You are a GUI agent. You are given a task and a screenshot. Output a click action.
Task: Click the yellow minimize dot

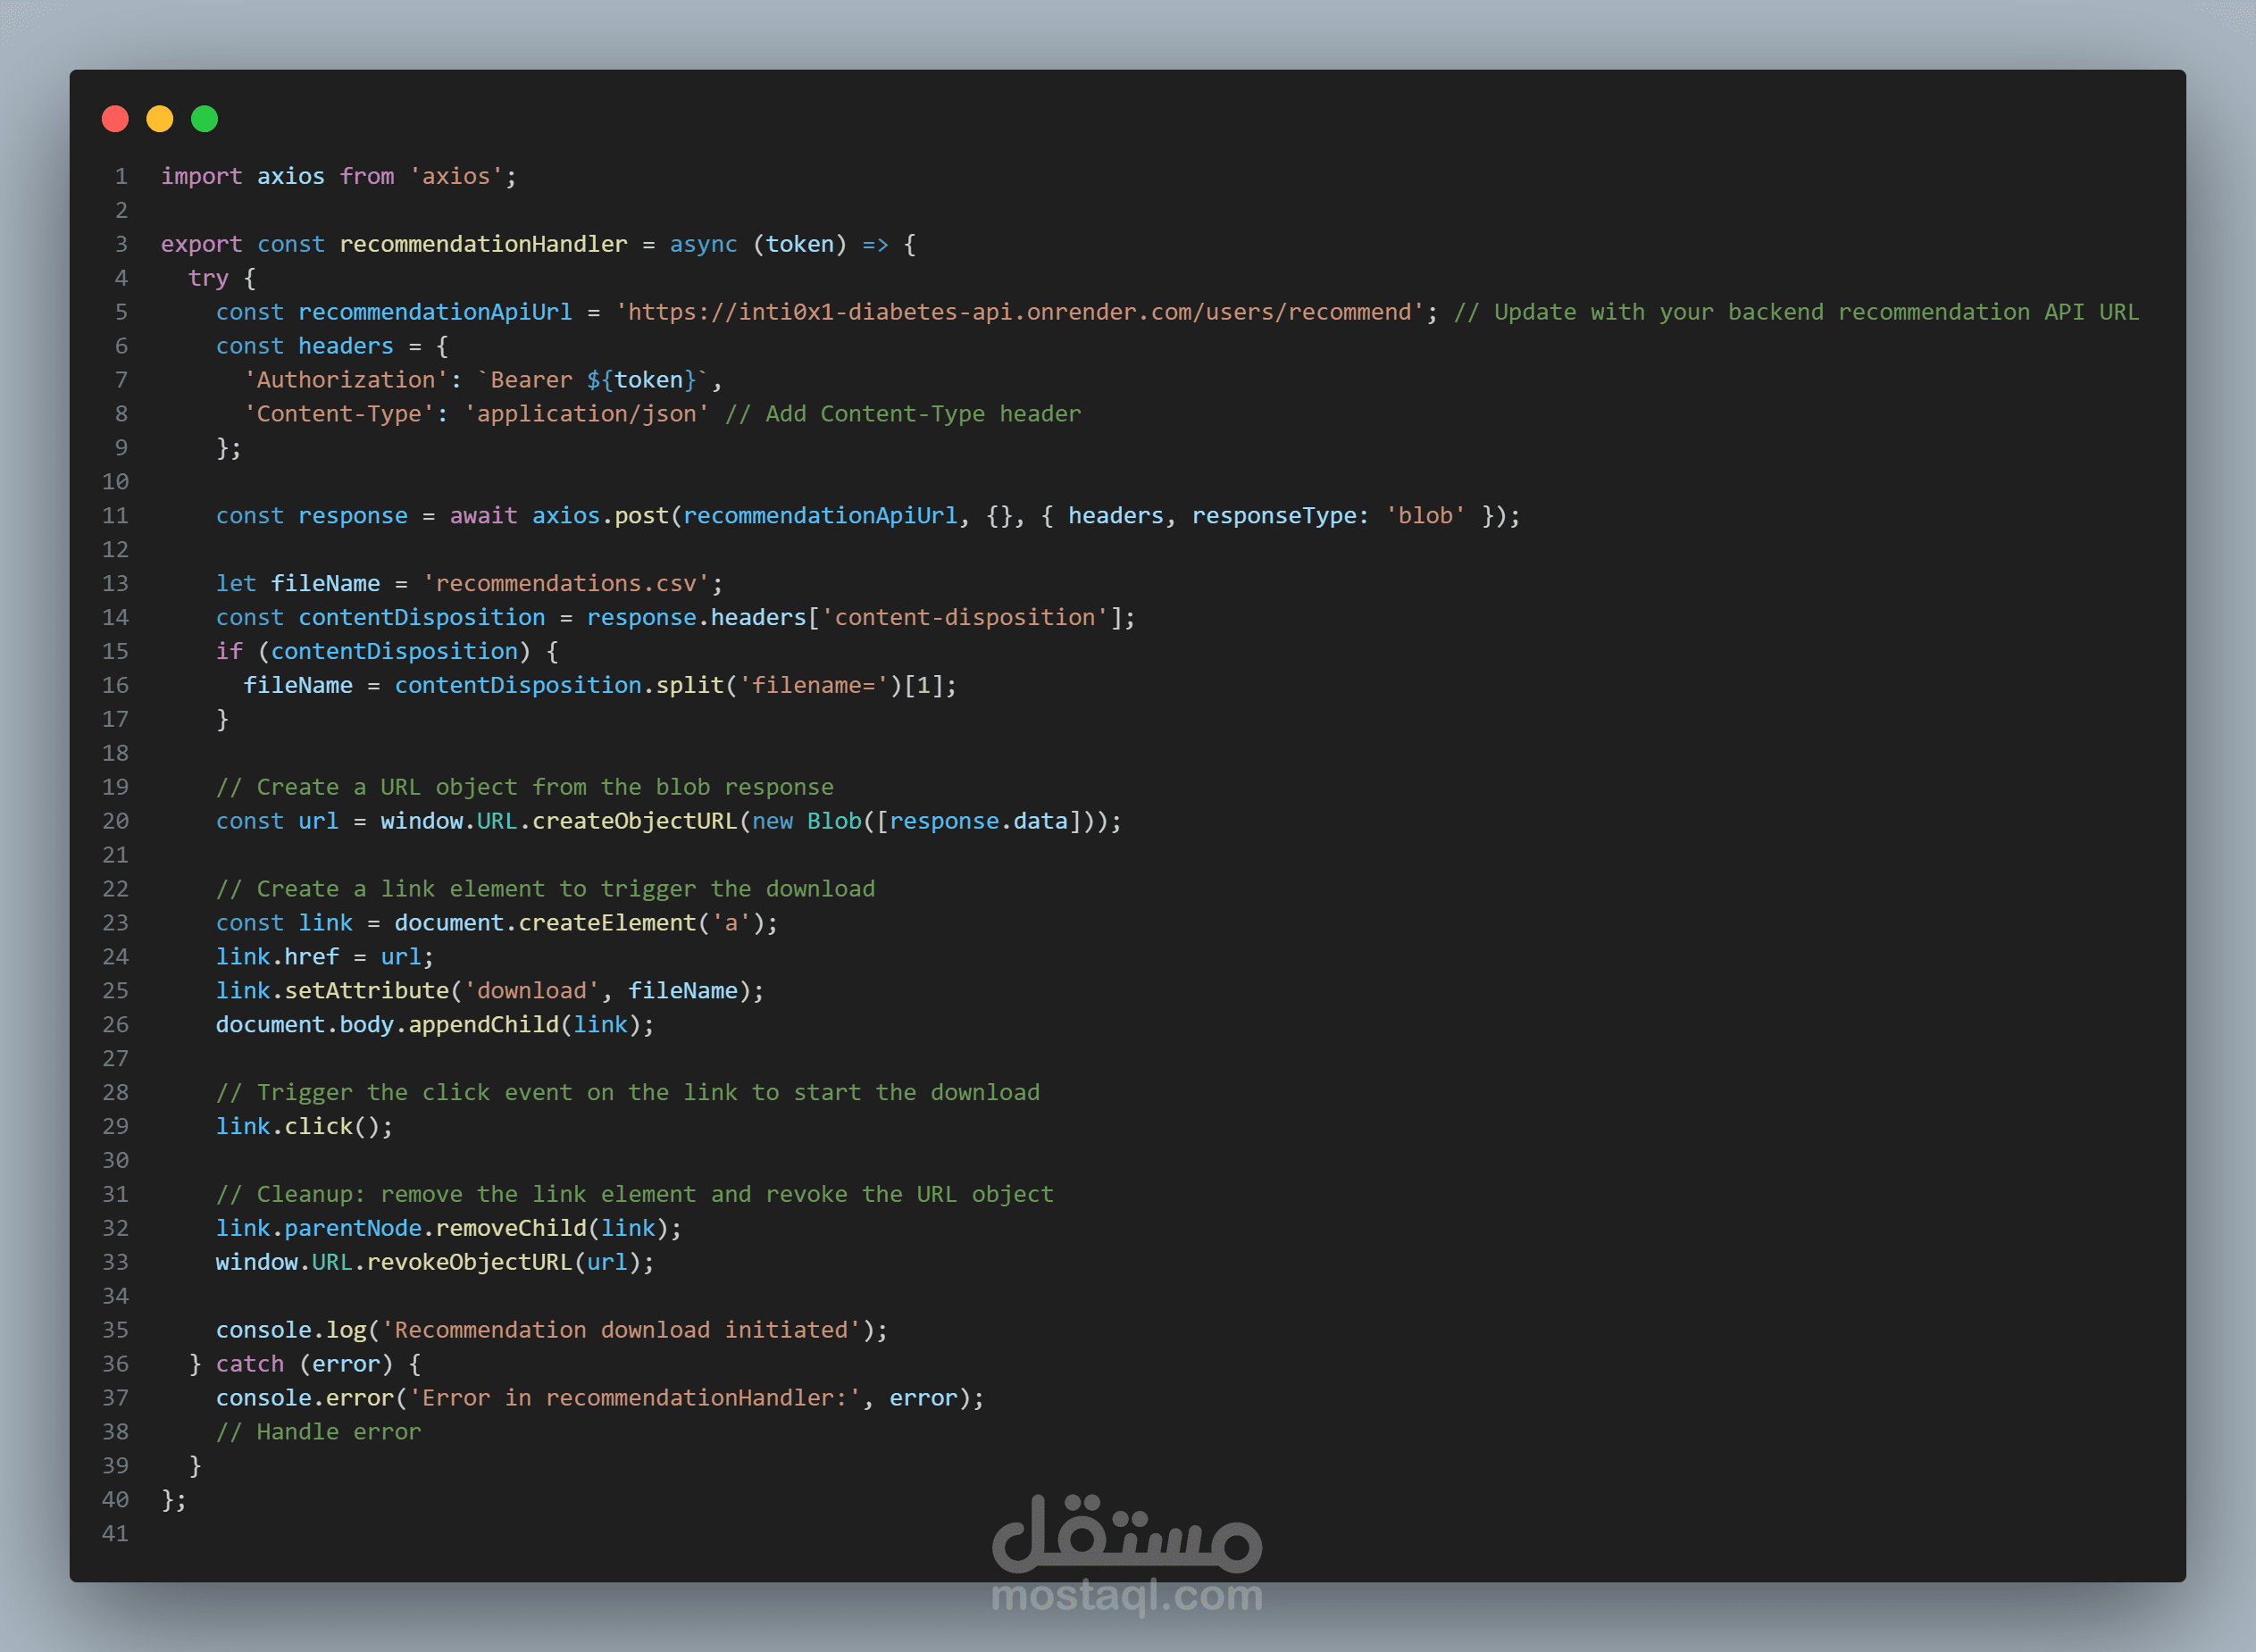(160, 119)
